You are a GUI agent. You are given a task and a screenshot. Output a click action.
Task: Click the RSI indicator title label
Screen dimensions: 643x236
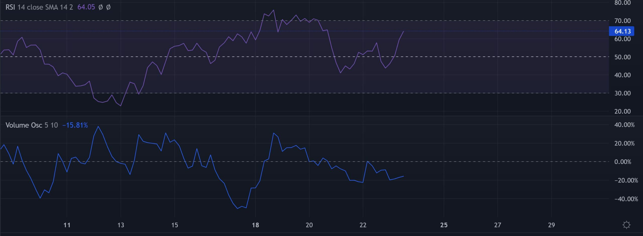tap(10, 7)
